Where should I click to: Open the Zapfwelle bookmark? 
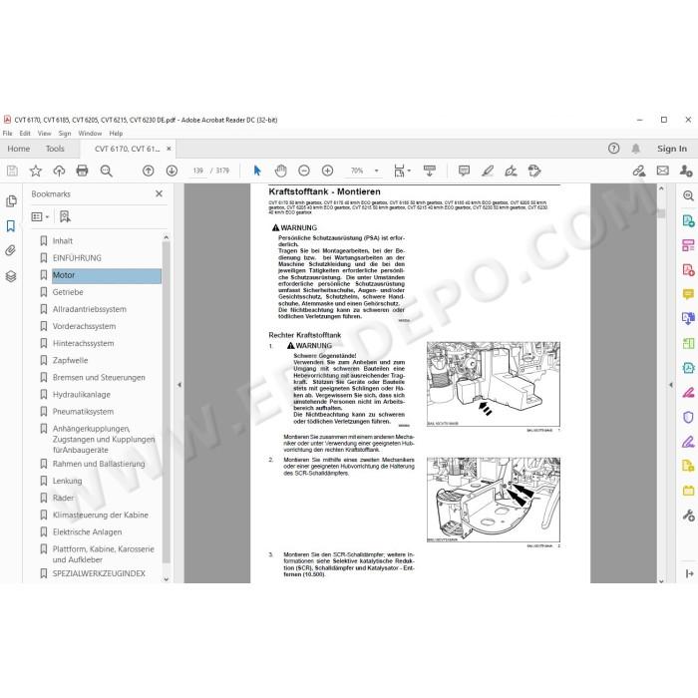click(x=71, y=360)
